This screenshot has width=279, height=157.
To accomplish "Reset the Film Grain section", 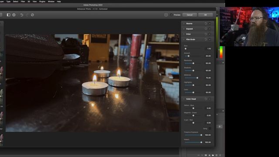I will 205,39.
